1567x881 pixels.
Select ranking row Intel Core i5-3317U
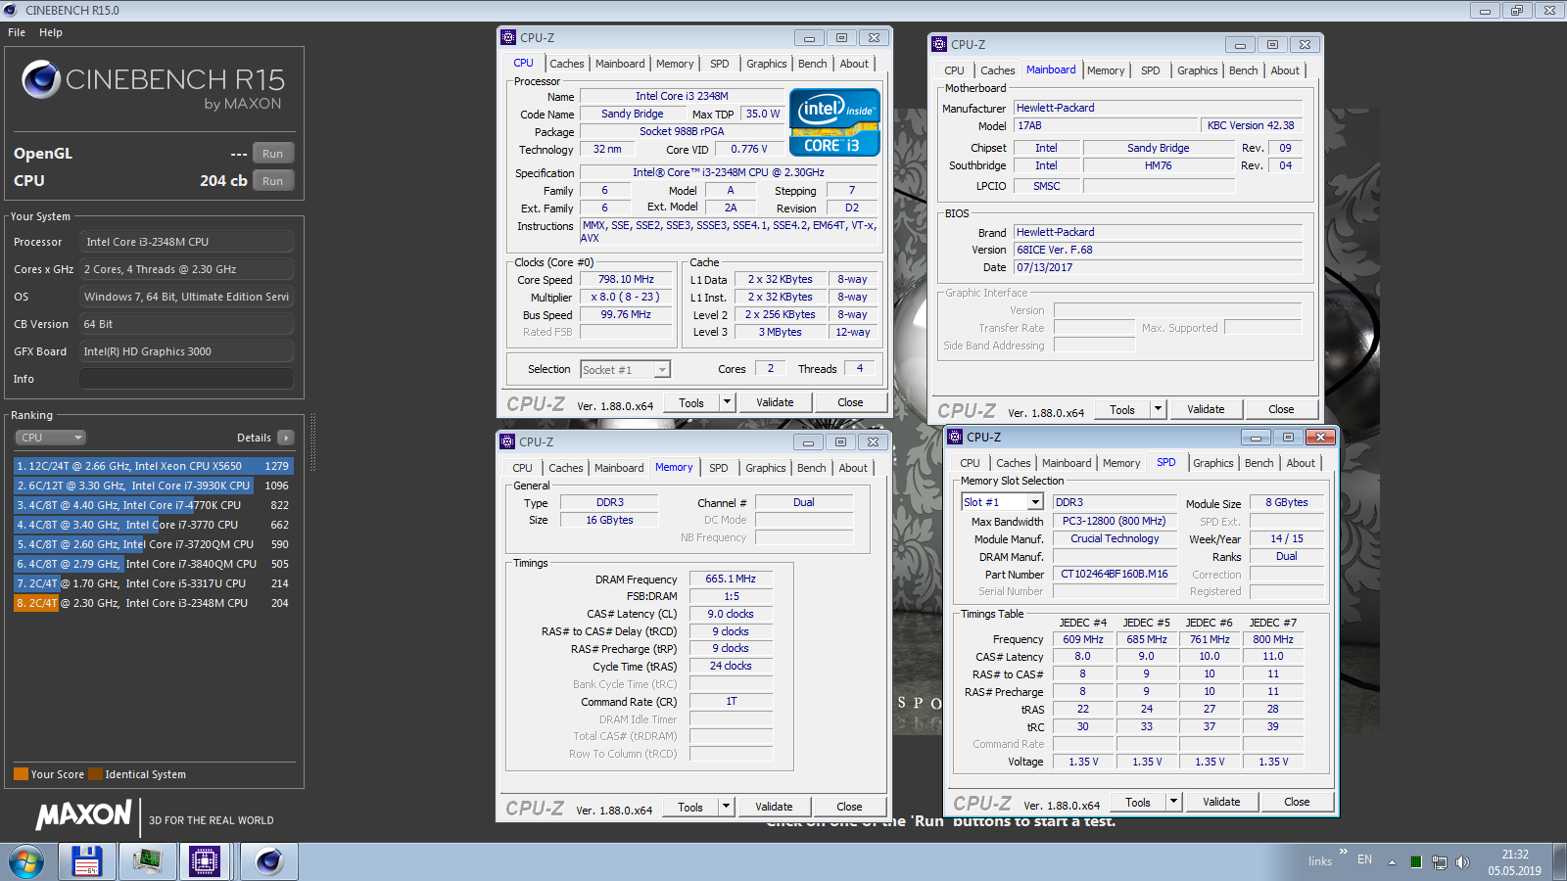click(x=153, y=583)
